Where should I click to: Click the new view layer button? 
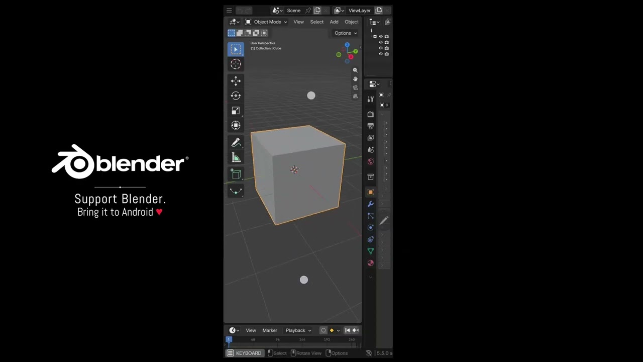tap(379, 11)
